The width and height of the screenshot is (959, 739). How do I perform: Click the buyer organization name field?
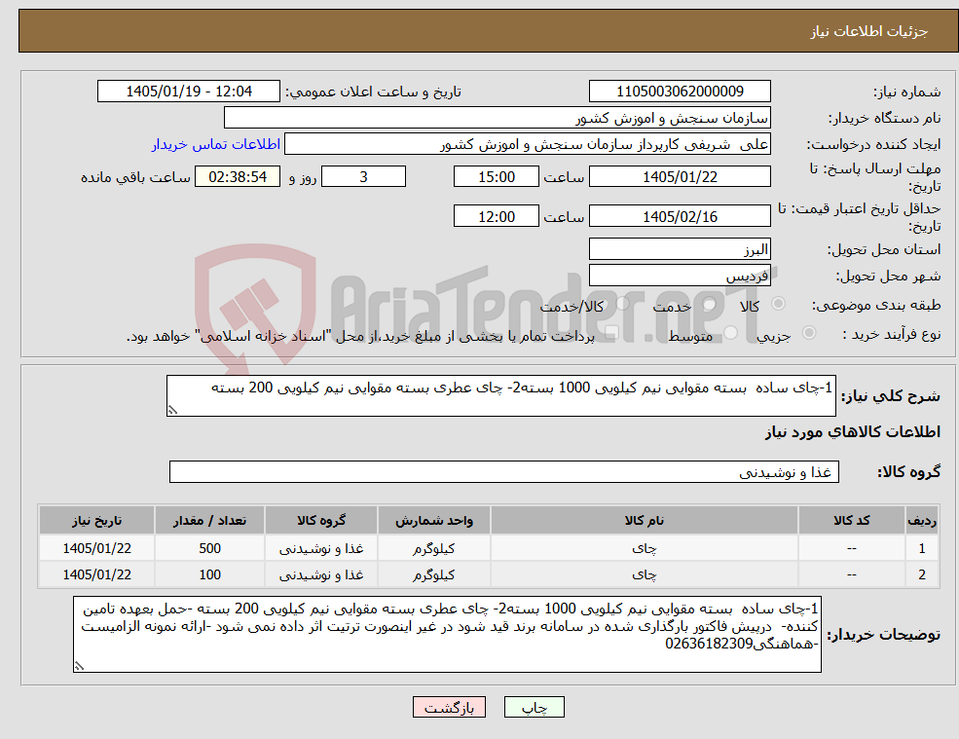coord(498,118)
